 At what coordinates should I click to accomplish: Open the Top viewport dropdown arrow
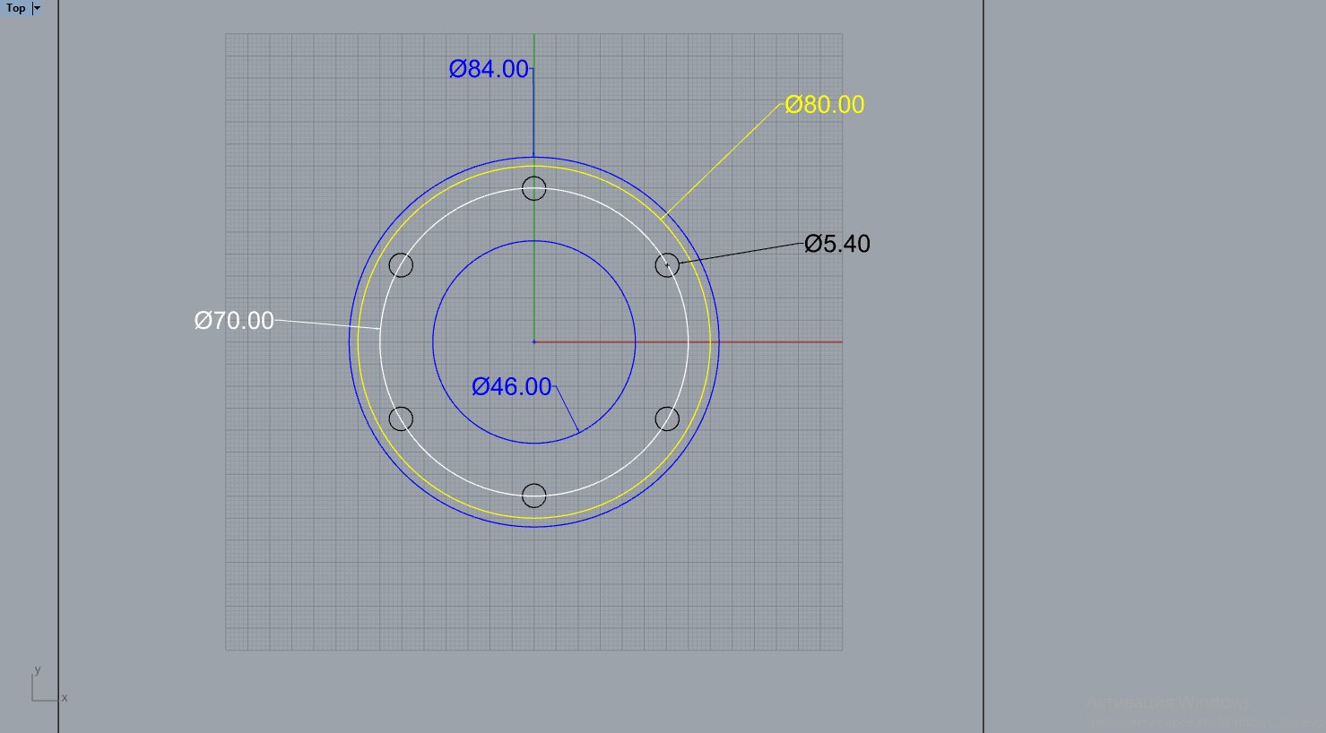point(37,8)
